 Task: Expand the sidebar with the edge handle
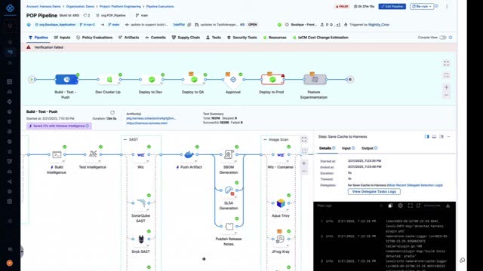click(22, 251)
